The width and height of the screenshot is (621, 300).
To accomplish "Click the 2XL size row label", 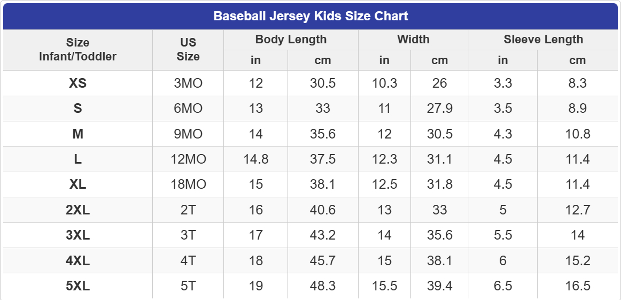I will 77,210.
